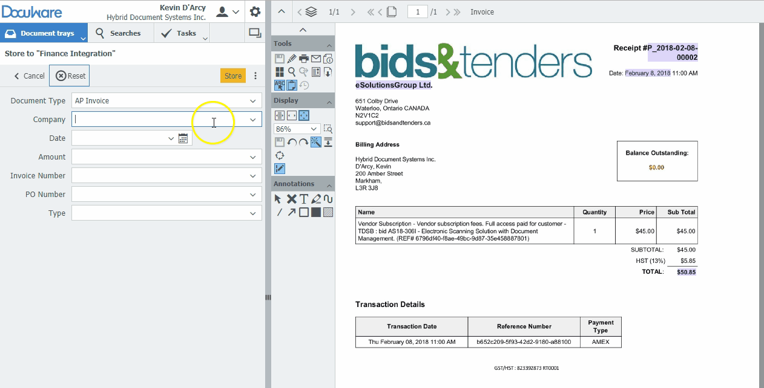764x388 pixels.
Task: Toggle the magic wand tool in Display
Action: (x=316, y=142)
